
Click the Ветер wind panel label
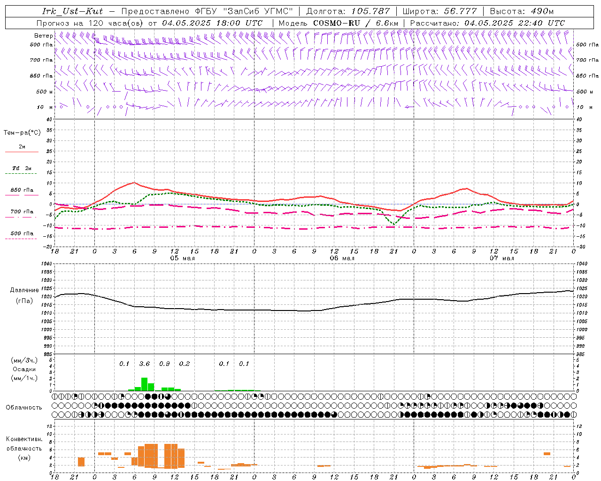click(x=44, y=36)
